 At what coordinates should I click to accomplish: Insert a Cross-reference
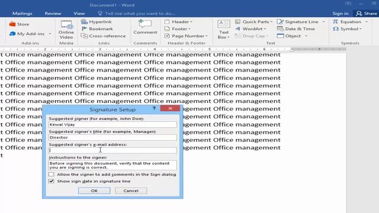103,35
